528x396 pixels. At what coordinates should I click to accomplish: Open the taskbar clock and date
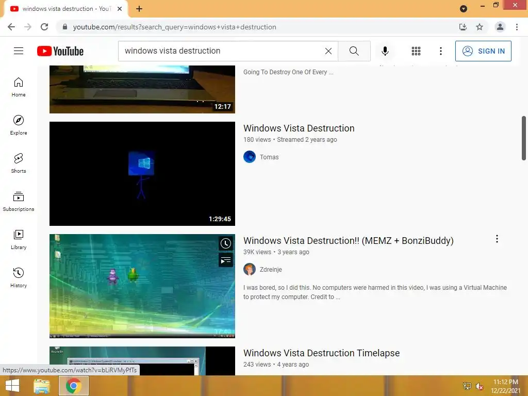click(x=505, y=386)
